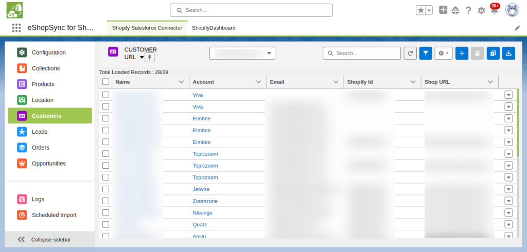
Task: Open the Location section
Action: [x=50, y=100]
